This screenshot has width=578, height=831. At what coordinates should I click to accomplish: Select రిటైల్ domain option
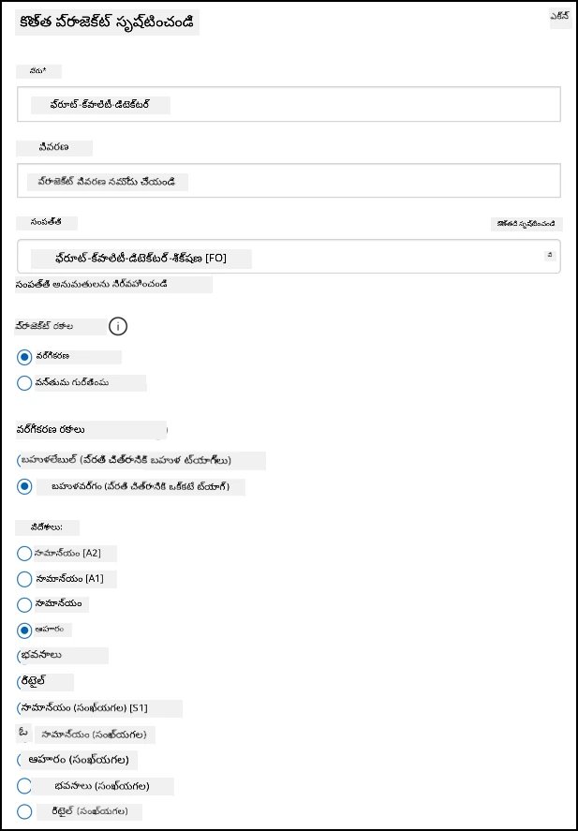click(22, 682)
